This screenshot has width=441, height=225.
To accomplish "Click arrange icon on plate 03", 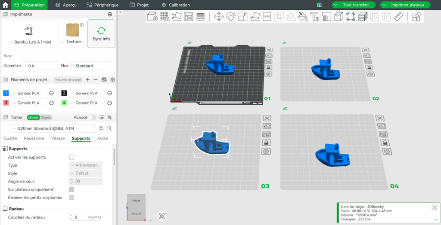I will pyautogui.click(x=266, y=134).
